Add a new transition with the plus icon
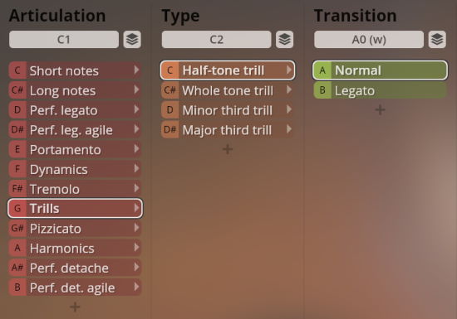The height and width of the screenshot is (319, 457). pos(380,110)
